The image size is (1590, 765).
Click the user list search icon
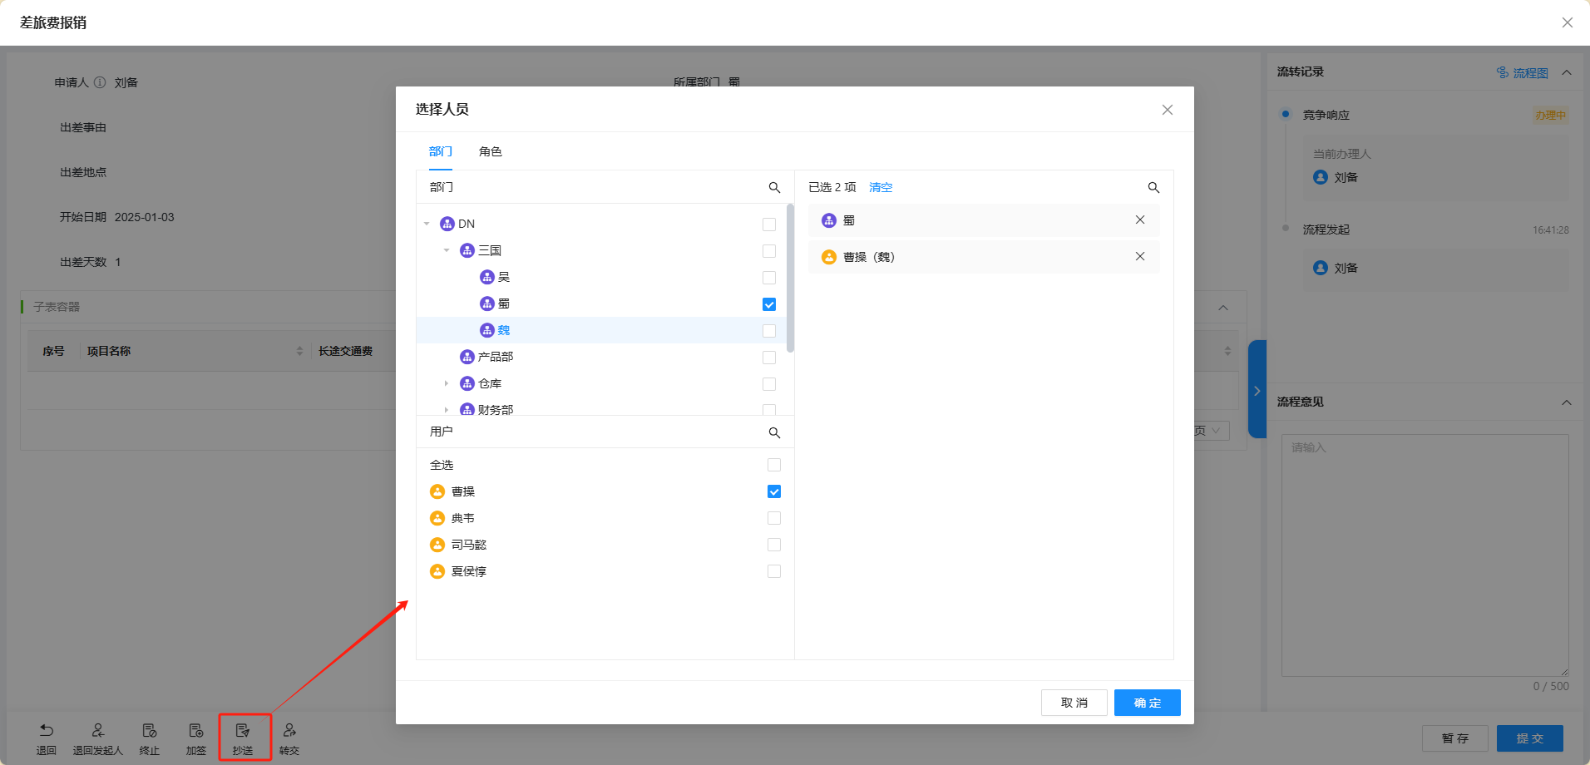click(774, 433)
